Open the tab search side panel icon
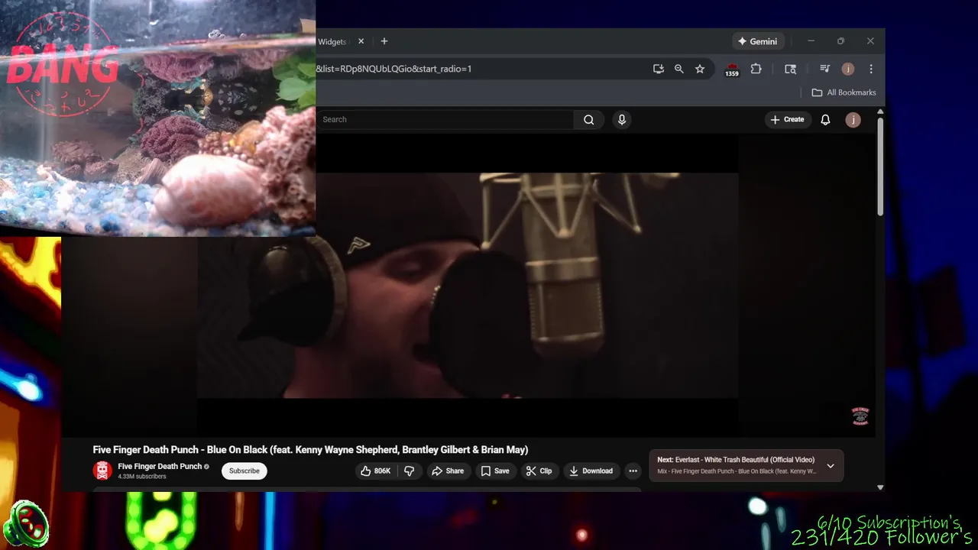This screenshot has width=978, height=550. 791,69
